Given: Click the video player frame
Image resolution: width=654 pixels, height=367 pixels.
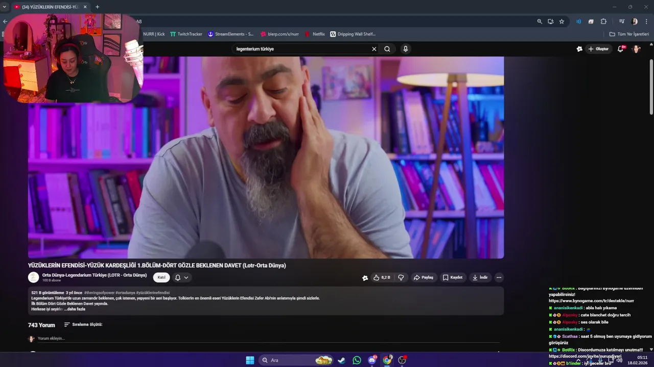Looking at the screenshot, I should tap(266, 158).
